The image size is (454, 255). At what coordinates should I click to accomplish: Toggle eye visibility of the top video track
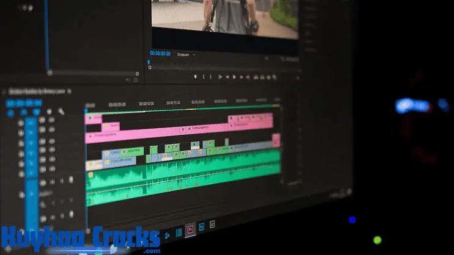coord(51,120)
